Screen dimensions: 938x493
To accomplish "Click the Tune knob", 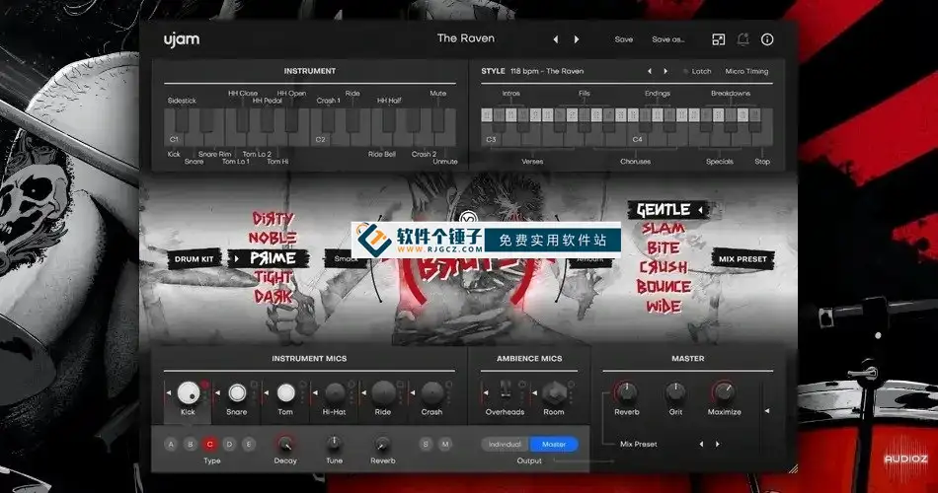I will [335, 444].
